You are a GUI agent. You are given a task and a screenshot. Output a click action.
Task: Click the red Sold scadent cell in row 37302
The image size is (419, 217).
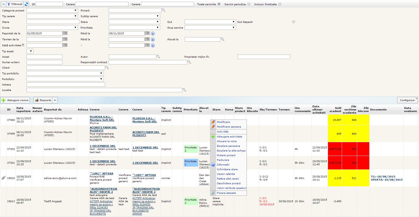click(x=335, y=149)
